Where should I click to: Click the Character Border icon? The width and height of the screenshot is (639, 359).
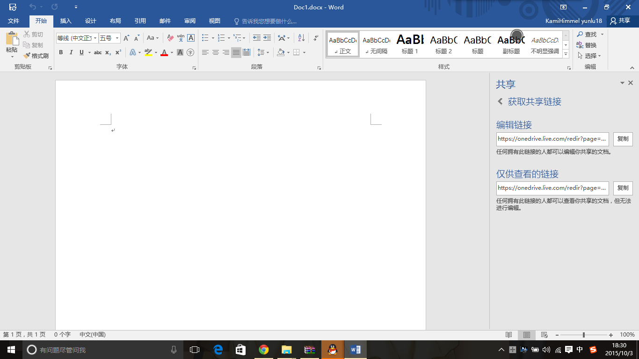pyautogui.click(x=191, y=38)
